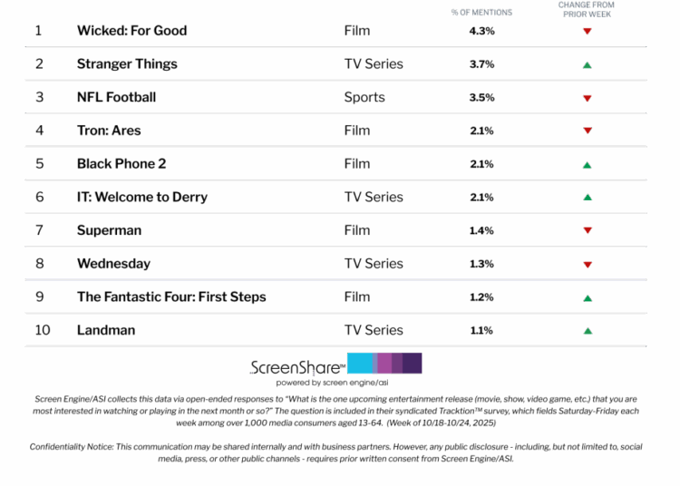Viewport: 680px width, 486px height.
Task: Click the 2.1% value for Black Phone 2
Action: (x=481, y=164)
